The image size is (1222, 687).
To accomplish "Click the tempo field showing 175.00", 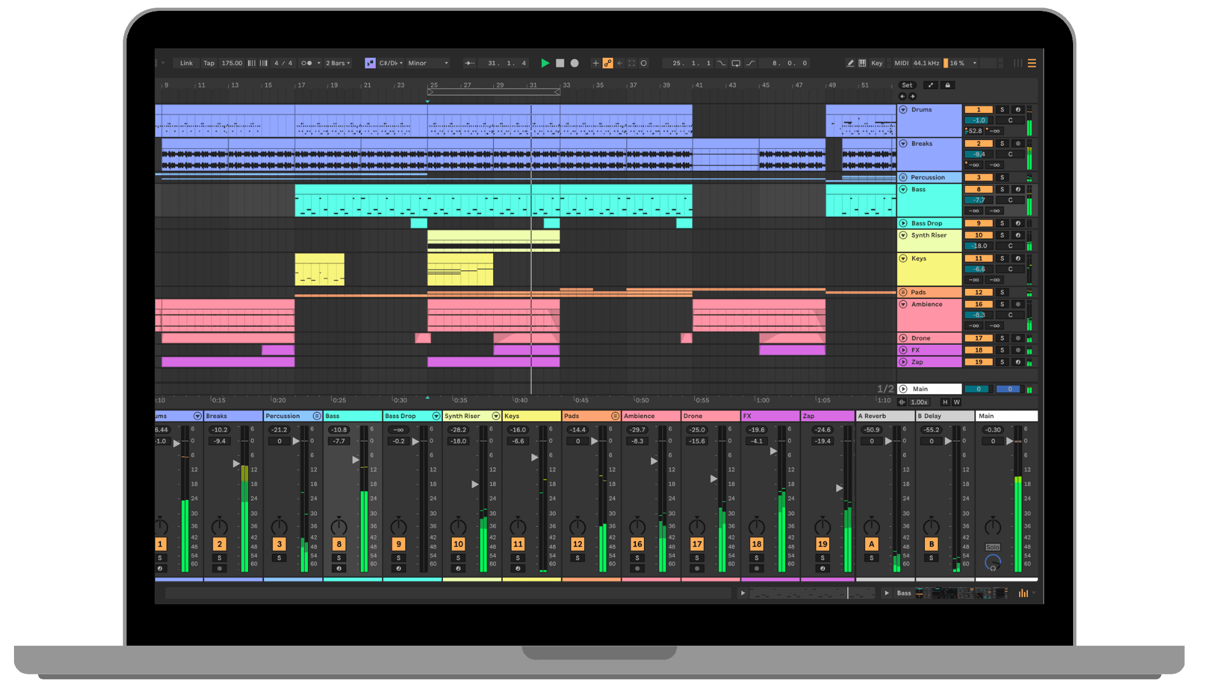I will coord(232,63).
